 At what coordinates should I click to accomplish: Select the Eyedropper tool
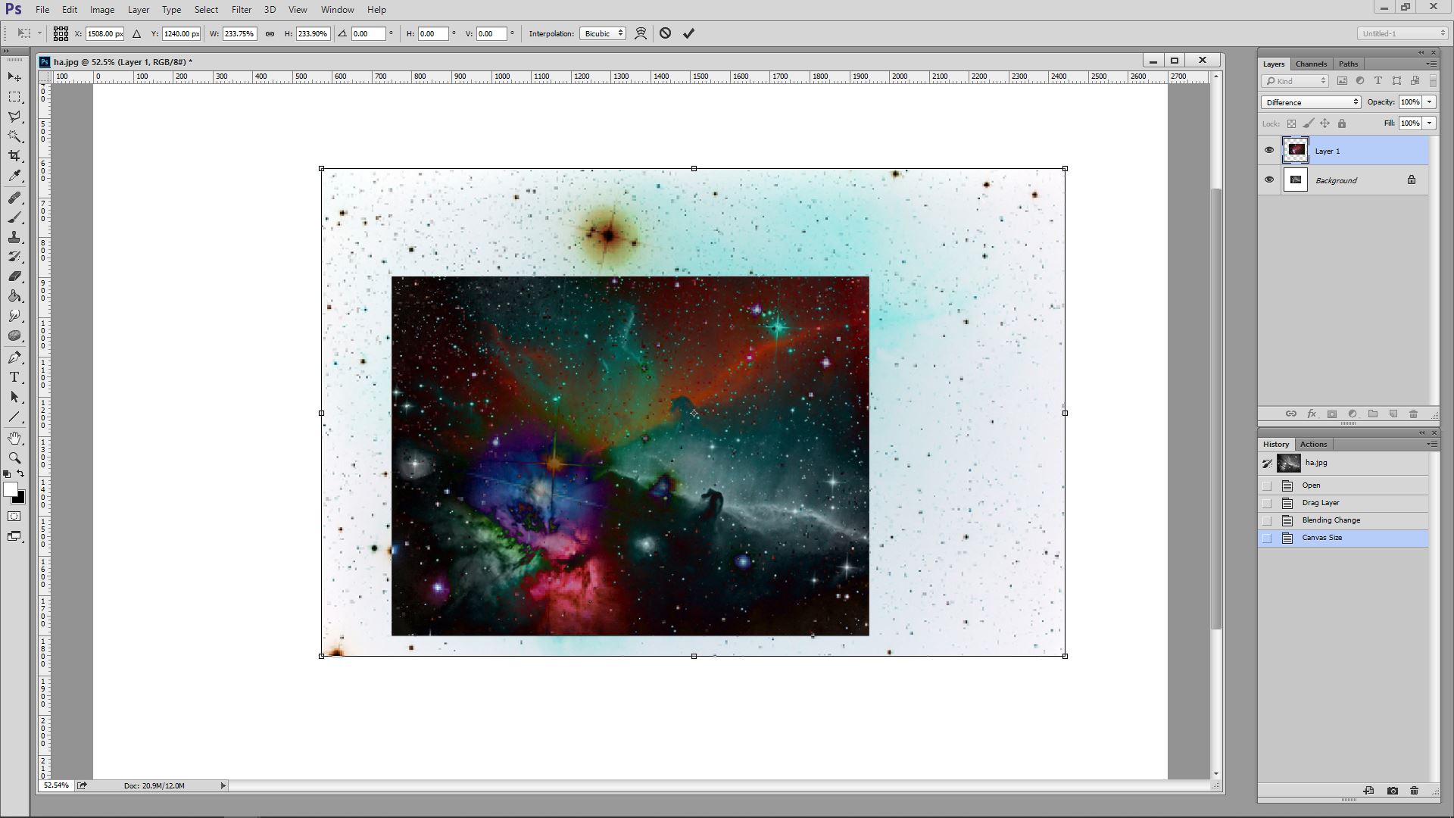click(14, 176)
